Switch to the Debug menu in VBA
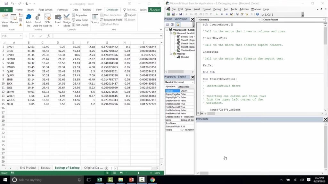The image size is (328, 184). pos(218,9)
